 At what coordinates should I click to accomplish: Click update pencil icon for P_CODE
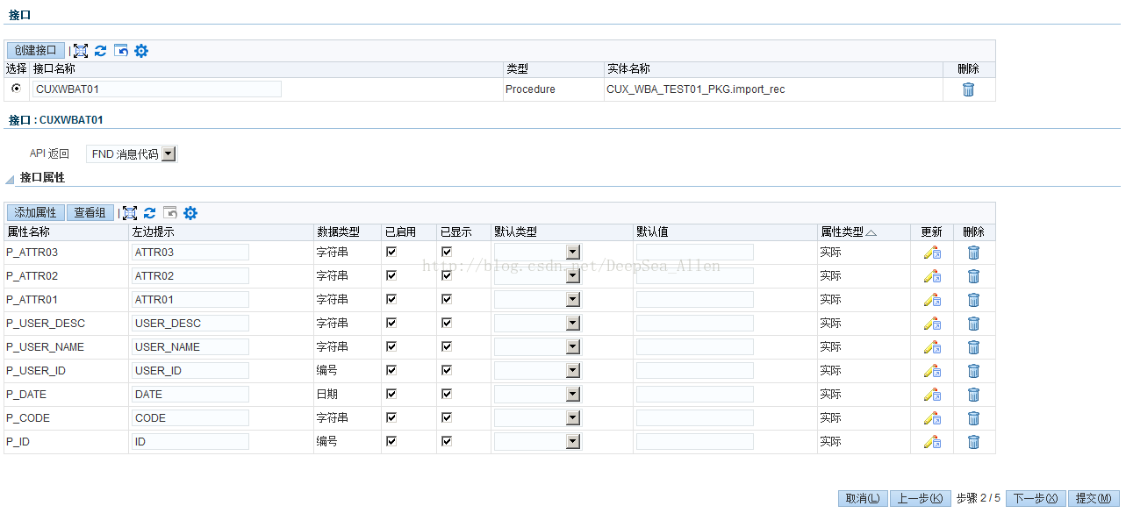[x=932, y=418]
